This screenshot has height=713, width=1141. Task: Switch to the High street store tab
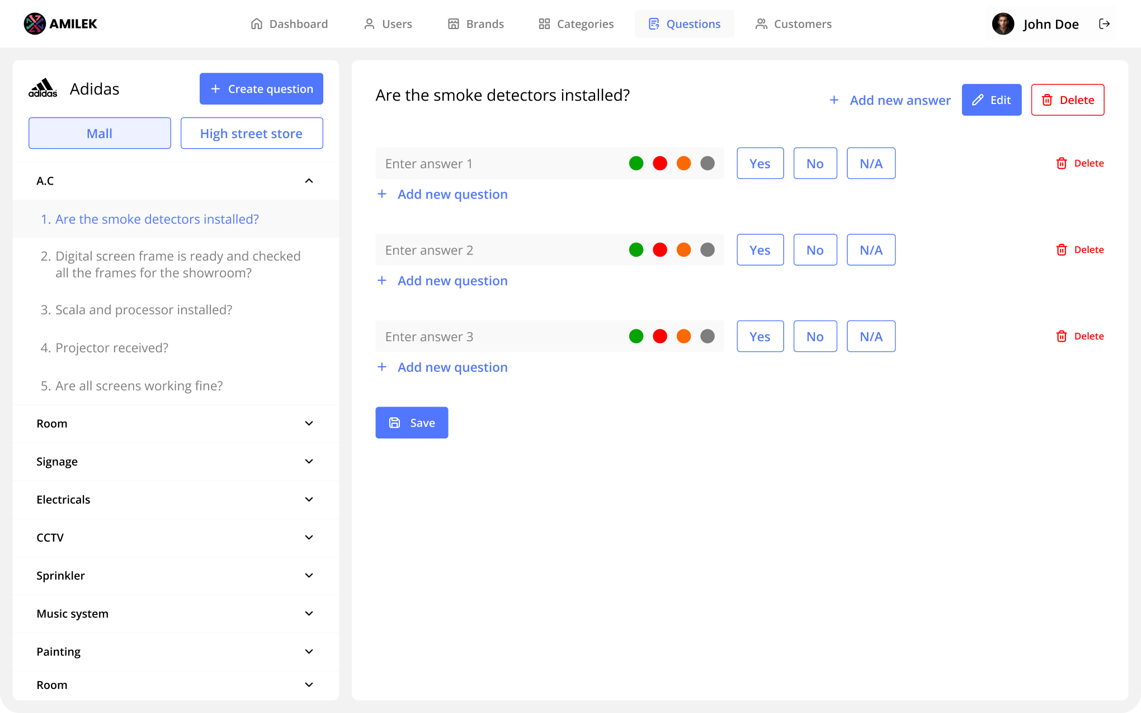click(251, 133)
